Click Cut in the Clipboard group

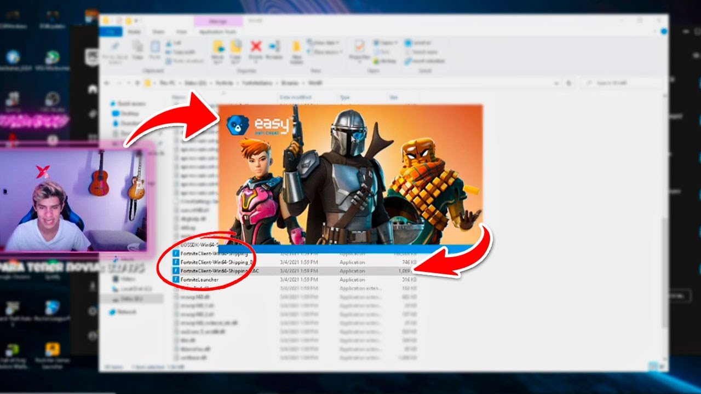pos(174,43)
